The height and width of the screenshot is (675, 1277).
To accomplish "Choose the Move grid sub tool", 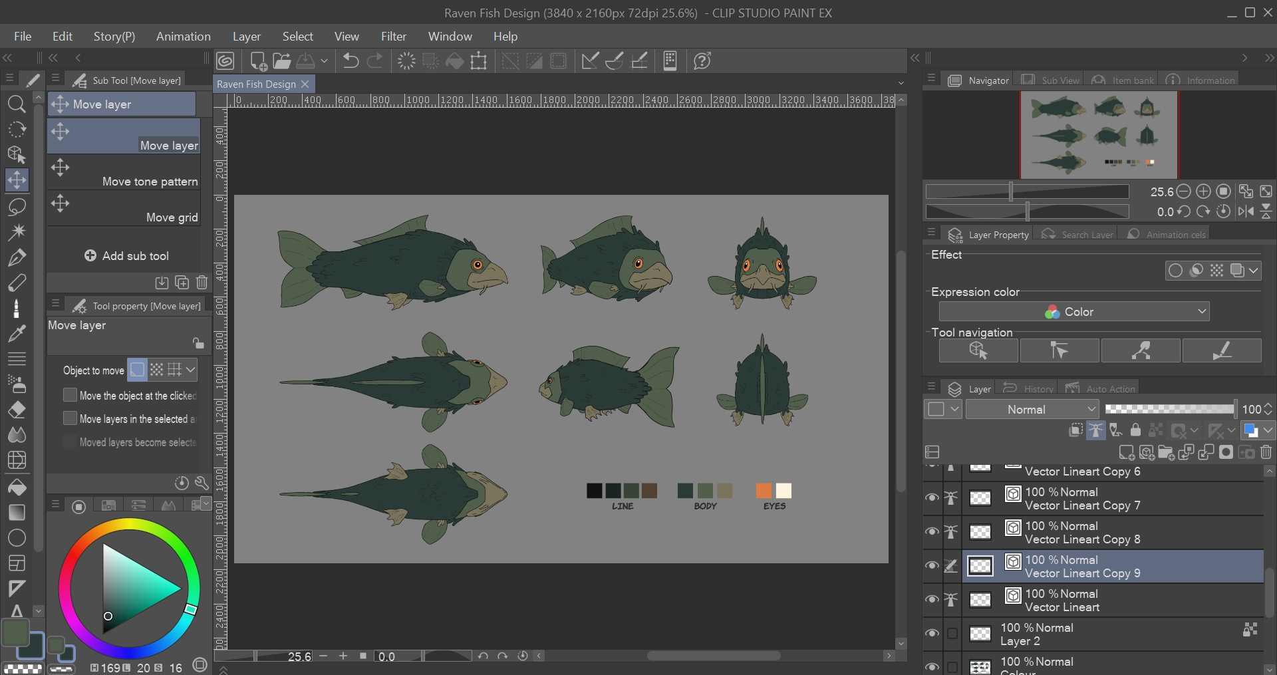I will click(x=124, y=209).
